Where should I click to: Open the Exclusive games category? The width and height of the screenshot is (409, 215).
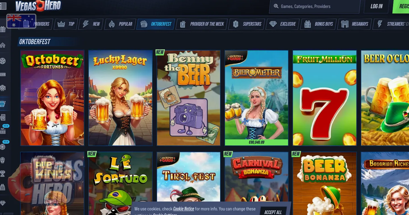pyautogui.click(x=283, y=24)
